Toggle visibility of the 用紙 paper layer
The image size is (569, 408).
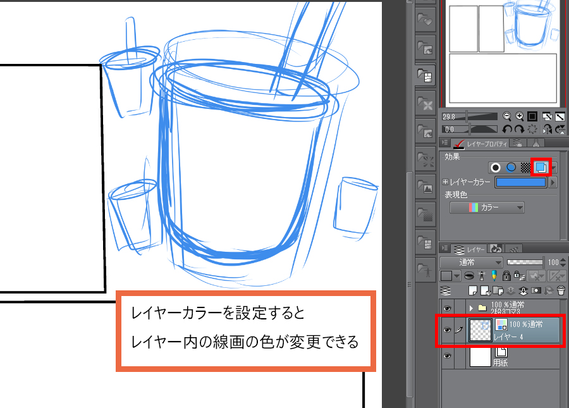448,357
